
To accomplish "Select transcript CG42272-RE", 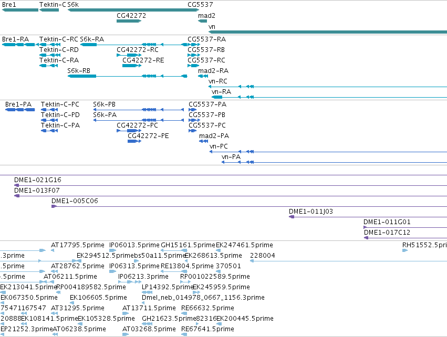I will coord(143,60).
